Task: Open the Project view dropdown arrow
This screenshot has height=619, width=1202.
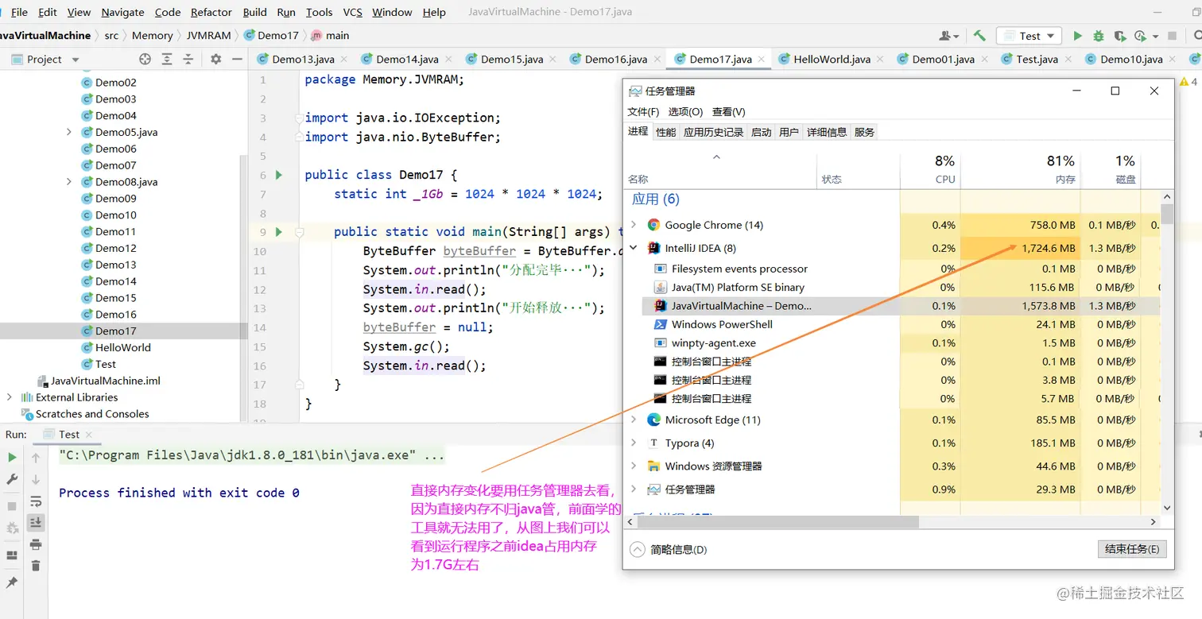Action: (76, 60)
